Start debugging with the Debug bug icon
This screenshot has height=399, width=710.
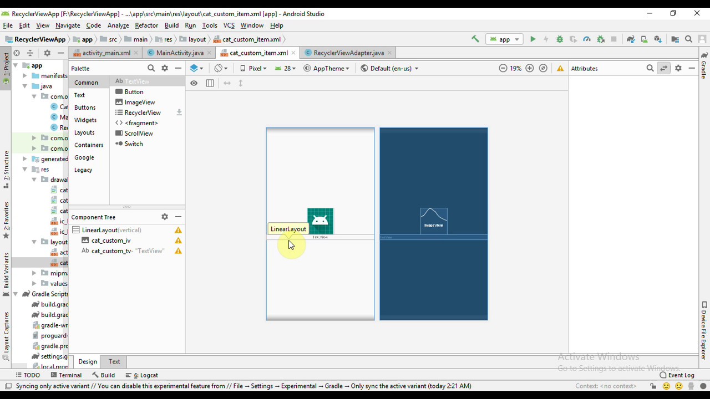(560, 39)
